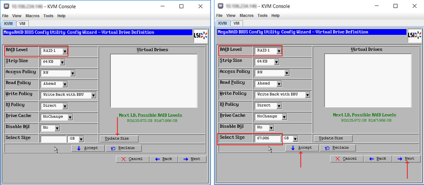Minimize the right KVM Console window
Viewport: 424px width, 185px height.
377,6
